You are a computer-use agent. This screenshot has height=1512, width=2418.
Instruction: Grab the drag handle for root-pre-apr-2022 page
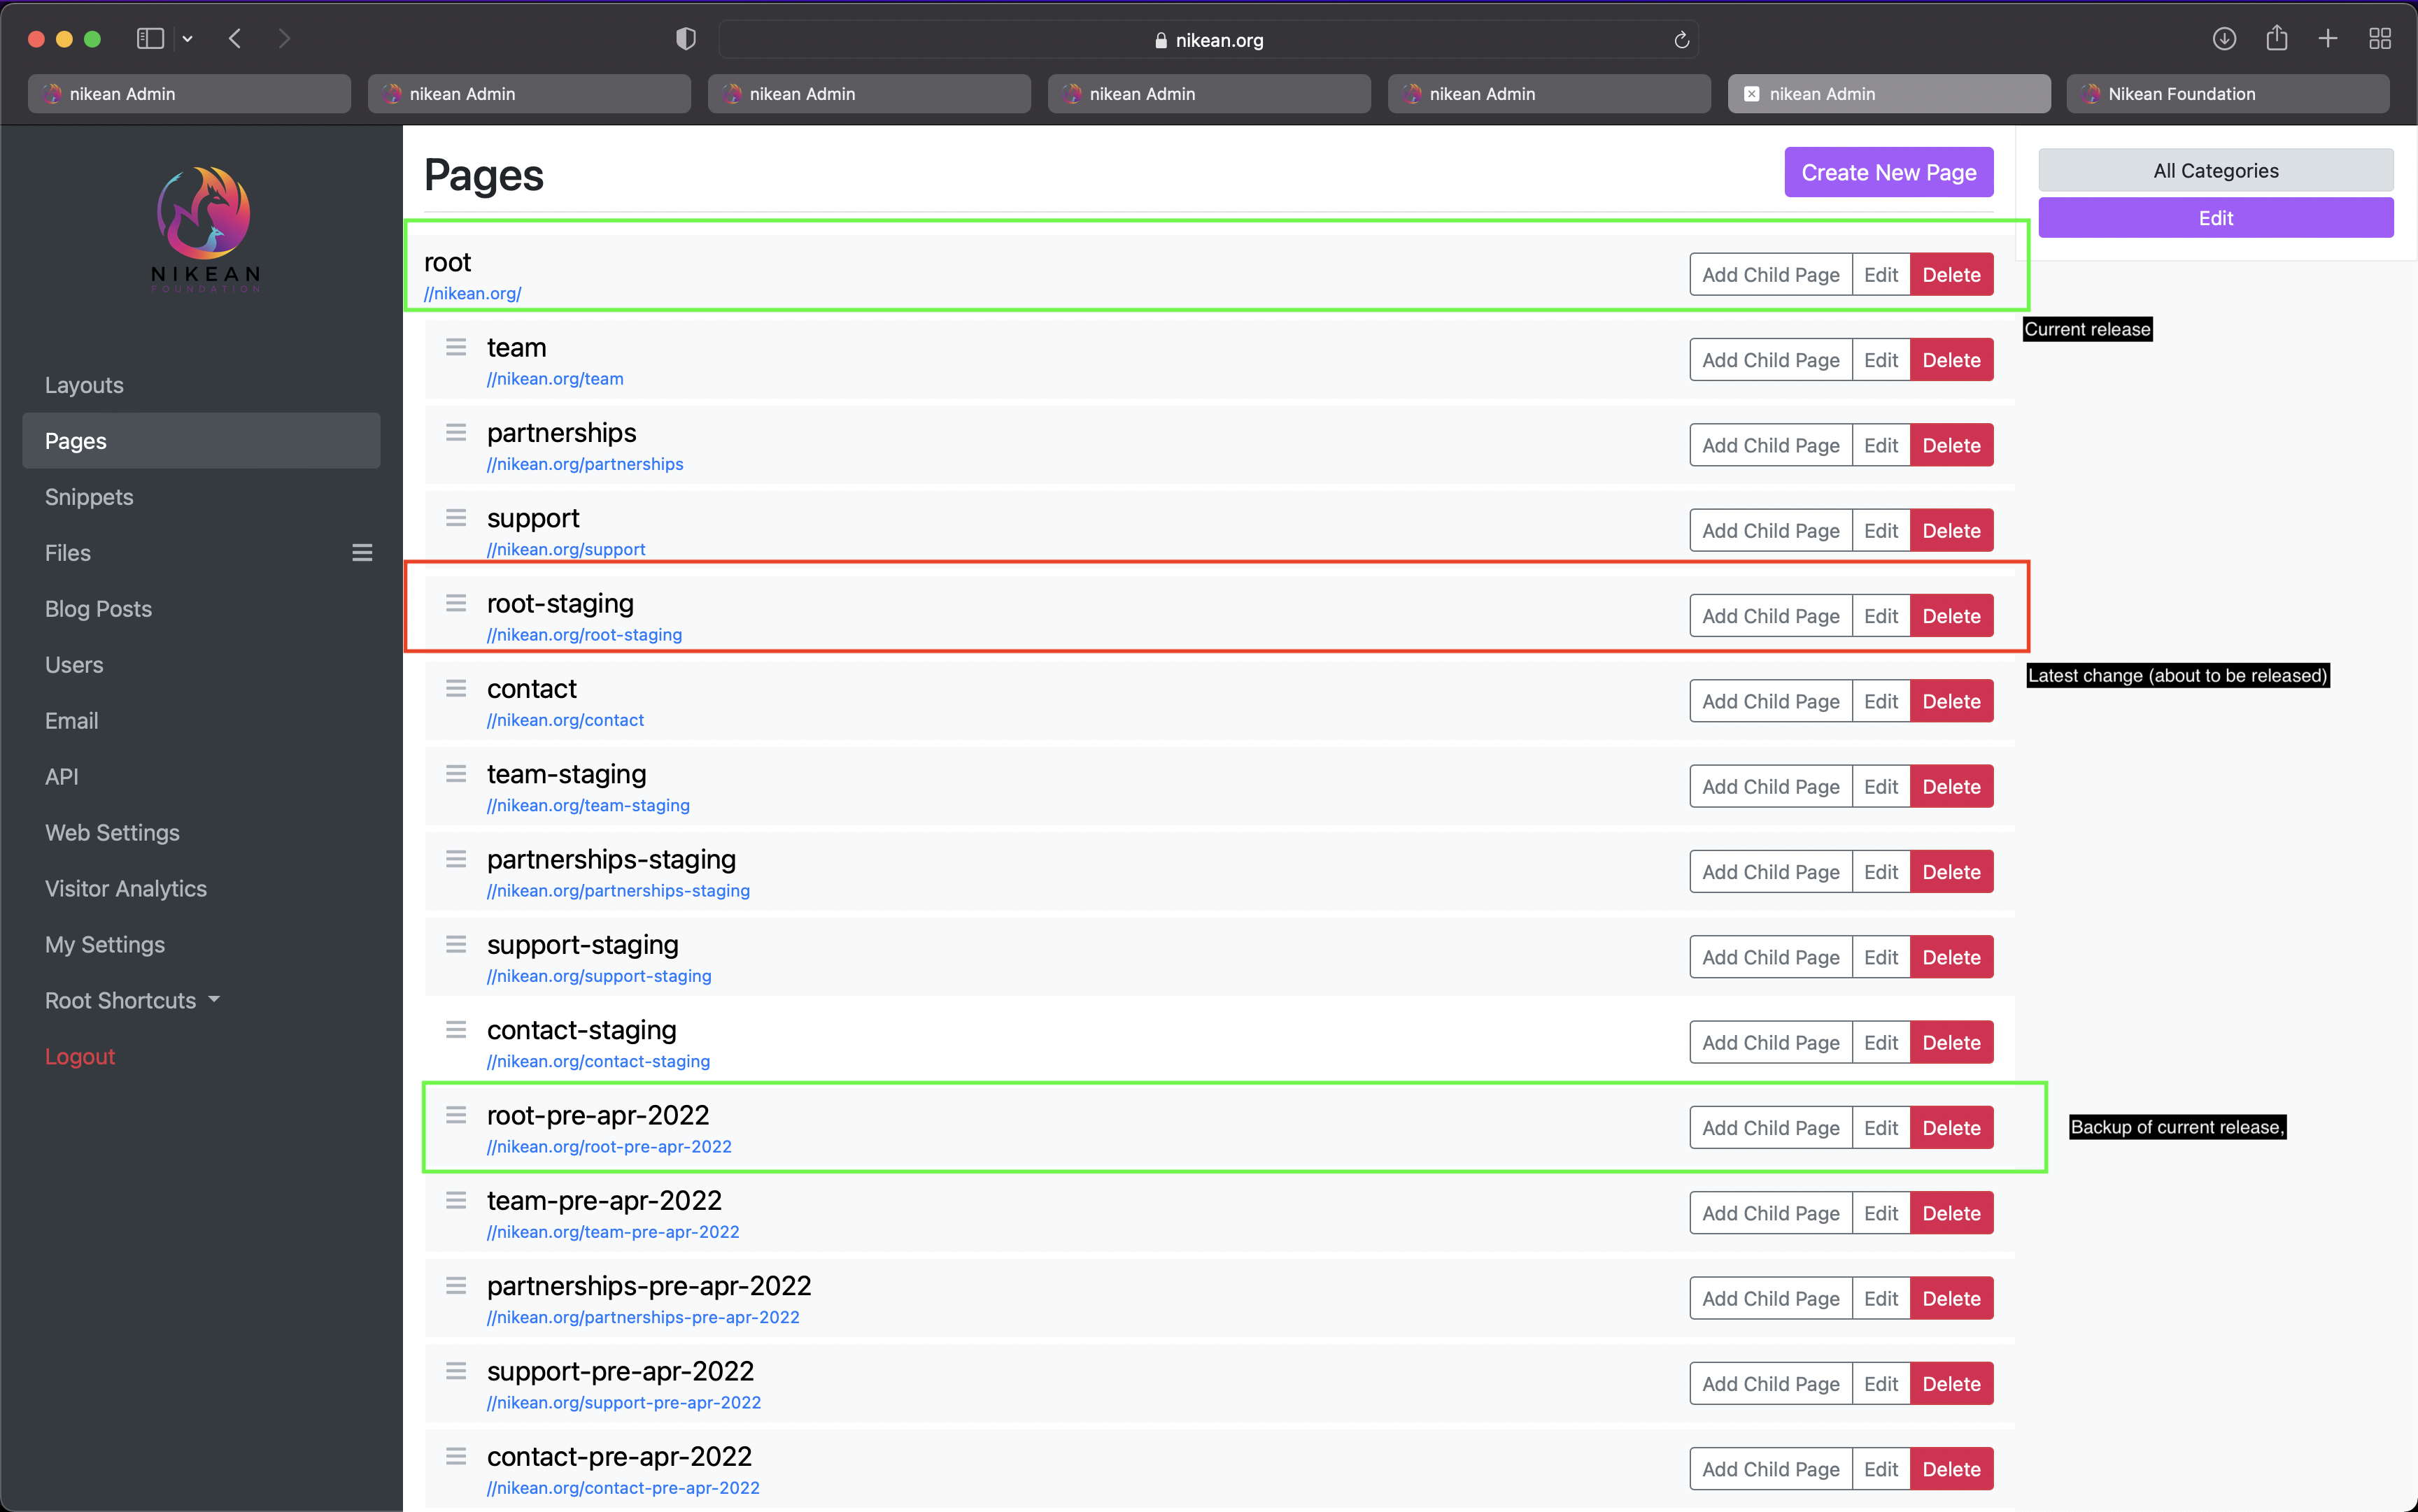pyautogui.click(x=456, y=1115)
